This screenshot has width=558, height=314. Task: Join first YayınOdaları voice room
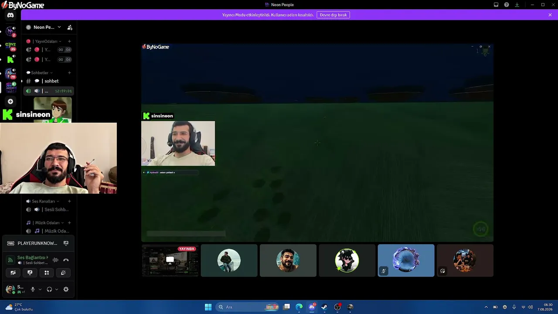pos(48,50)
